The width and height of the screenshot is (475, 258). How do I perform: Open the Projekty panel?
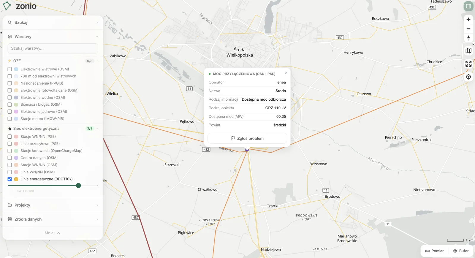pyautogui.click(x=53, y=205)
